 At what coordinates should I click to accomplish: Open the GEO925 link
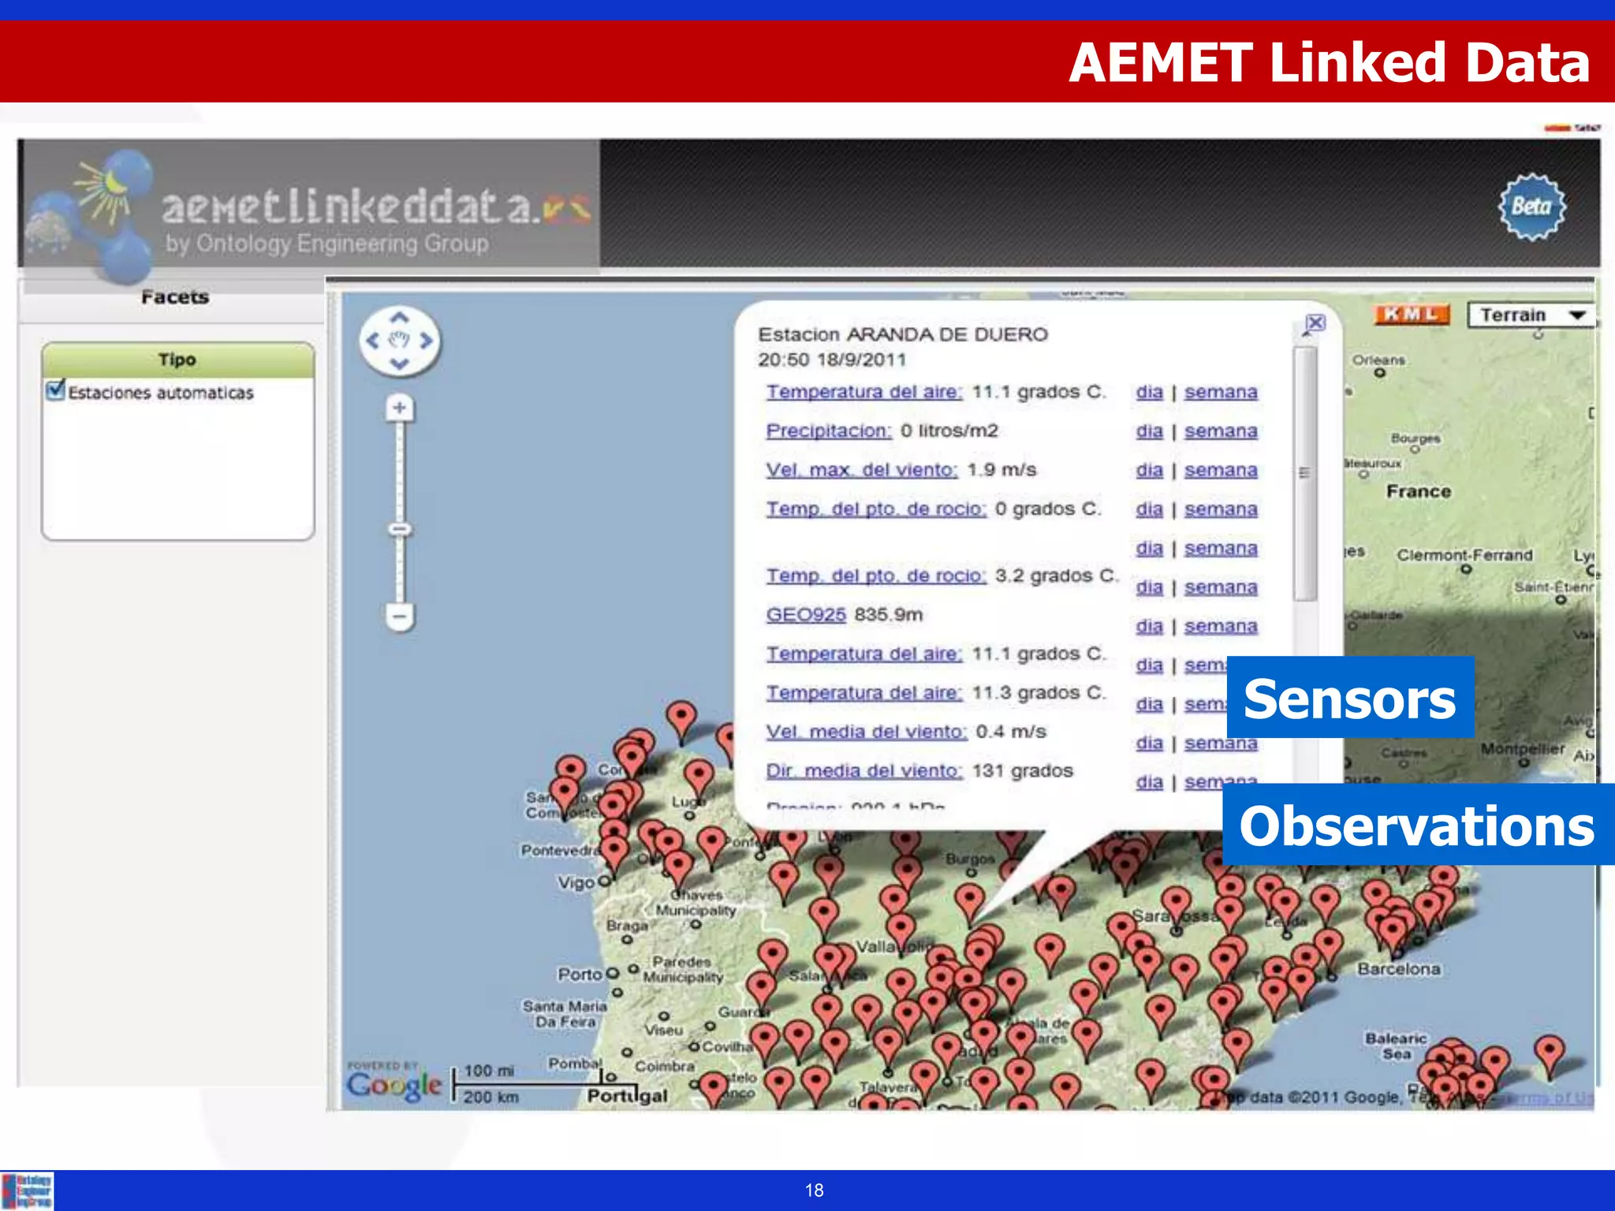point(806,614)
